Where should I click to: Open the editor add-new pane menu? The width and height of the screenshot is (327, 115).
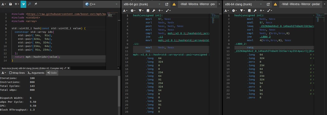click(17, 4)
